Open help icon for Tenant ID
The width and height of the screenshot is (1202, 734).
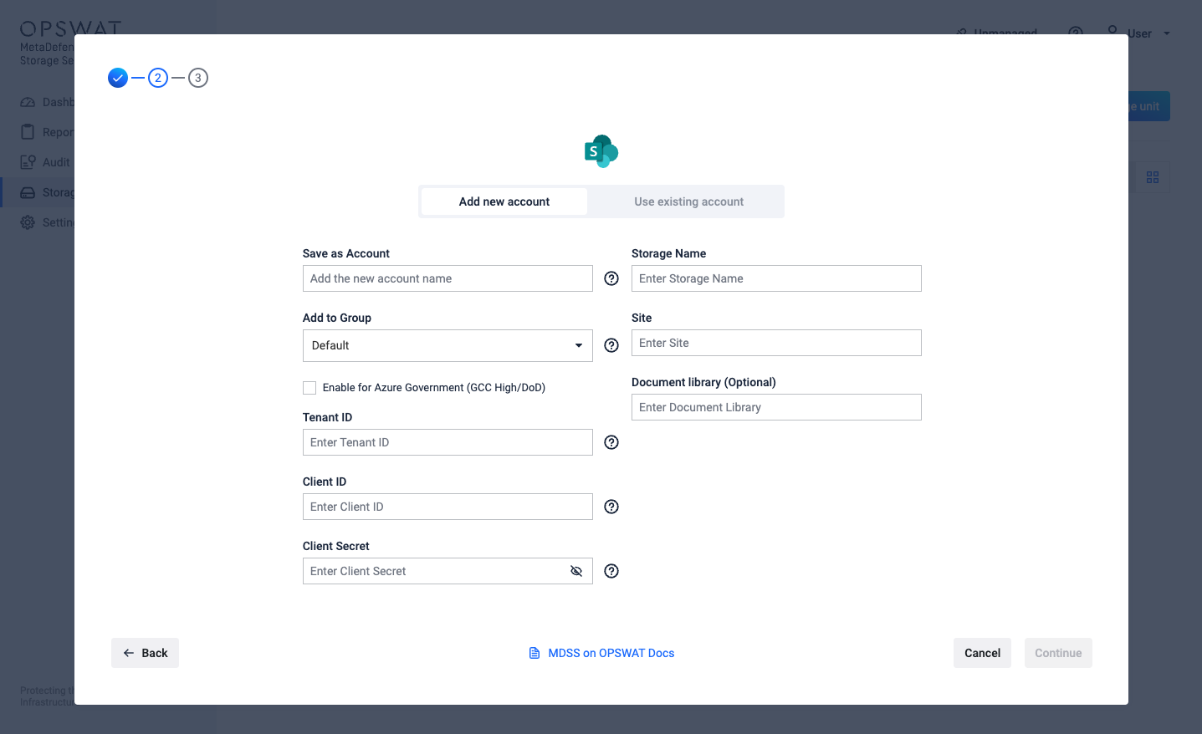(611, 442)
